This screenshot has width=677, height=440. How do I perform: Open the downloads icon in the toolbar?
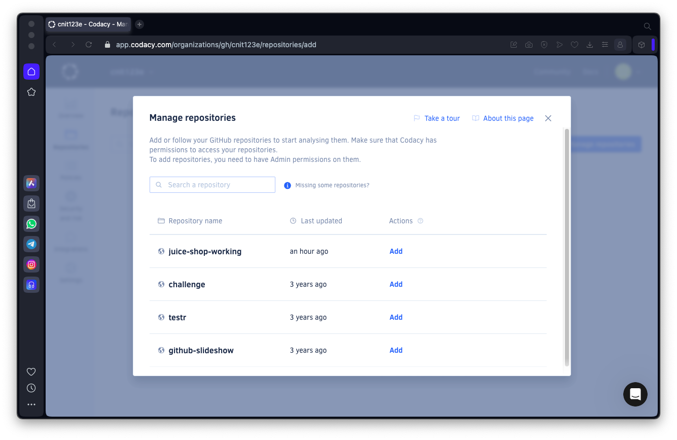[590, 45]
